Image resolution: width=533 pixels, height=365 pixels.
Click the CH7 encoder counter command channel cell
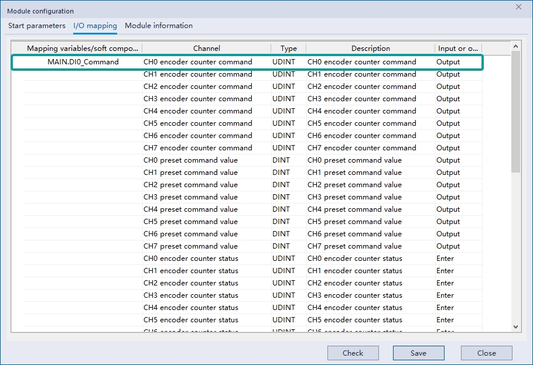pos(207,148)
